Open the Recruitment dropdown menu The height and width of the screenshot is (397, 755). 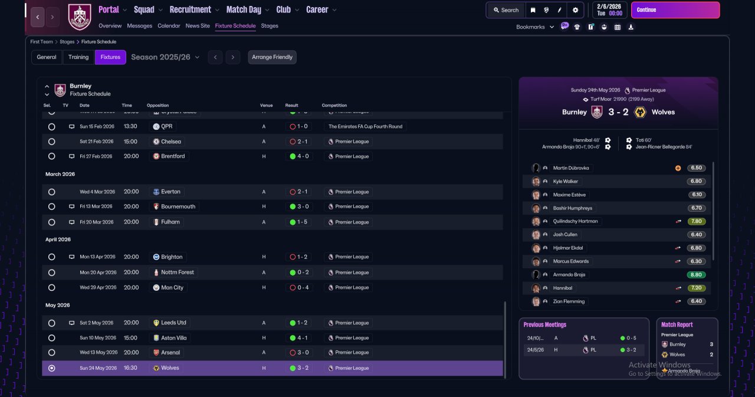195,9
